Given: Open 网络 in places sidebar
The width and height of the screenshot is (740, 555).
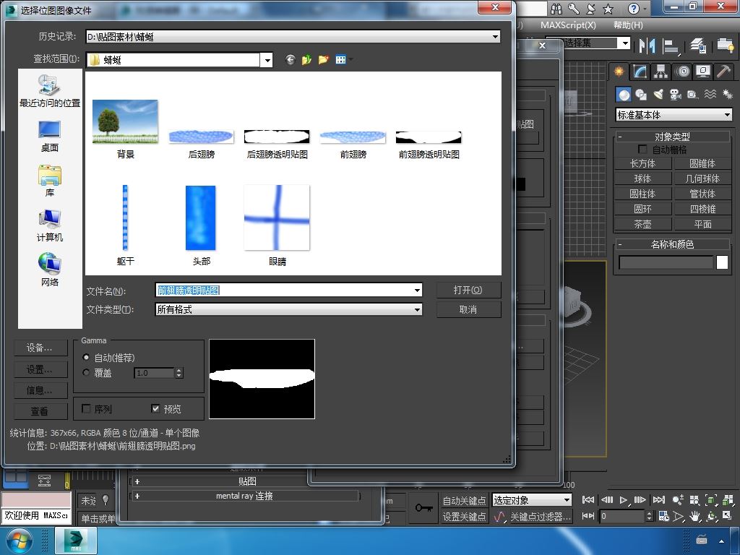Looking at the screenshot, I should (x=50, y=270).
